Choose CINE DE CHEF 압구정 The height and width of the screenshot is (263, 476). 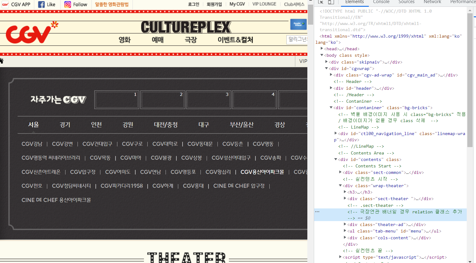pyautogui.click(x=239, y=186)
